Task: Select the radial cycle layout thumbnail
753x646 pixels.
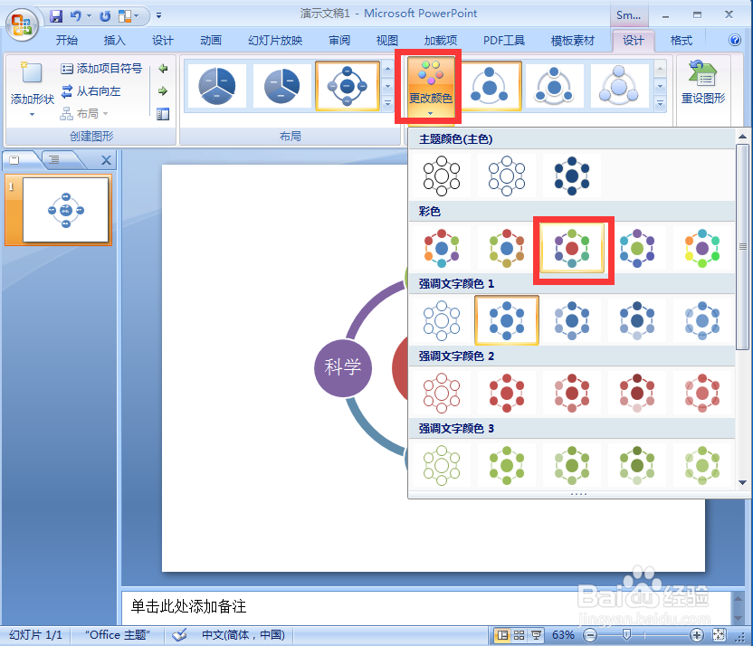Action: (348, 86)
